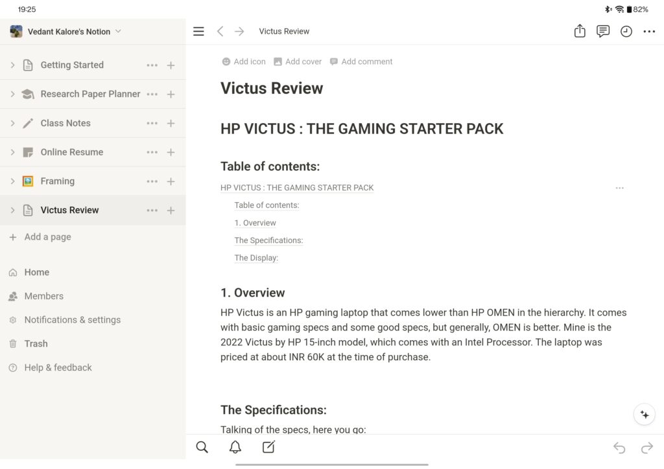
Task: Go forward with the right arrow
Action: (239, 31)
